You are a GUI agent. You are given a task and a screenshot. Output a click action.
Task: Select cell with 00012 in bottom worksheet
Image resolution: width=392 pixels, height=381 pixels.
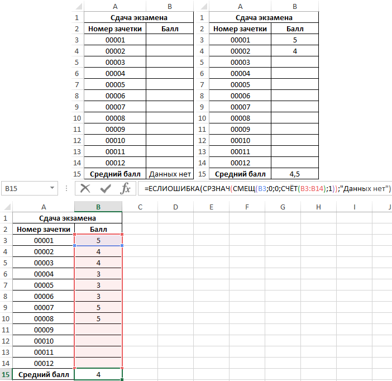(44, 363)
